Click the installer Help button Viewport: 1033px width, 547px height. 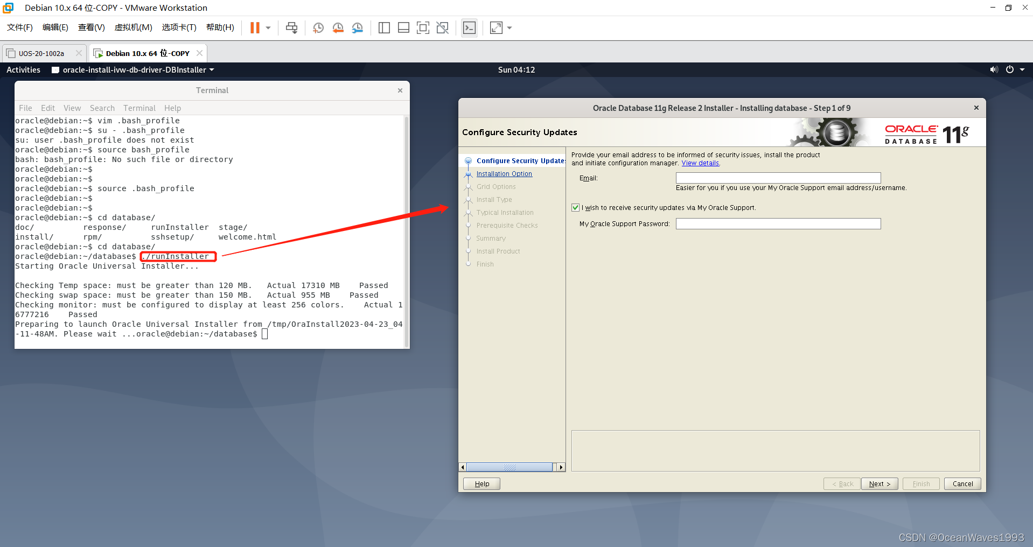pos(481,484)
